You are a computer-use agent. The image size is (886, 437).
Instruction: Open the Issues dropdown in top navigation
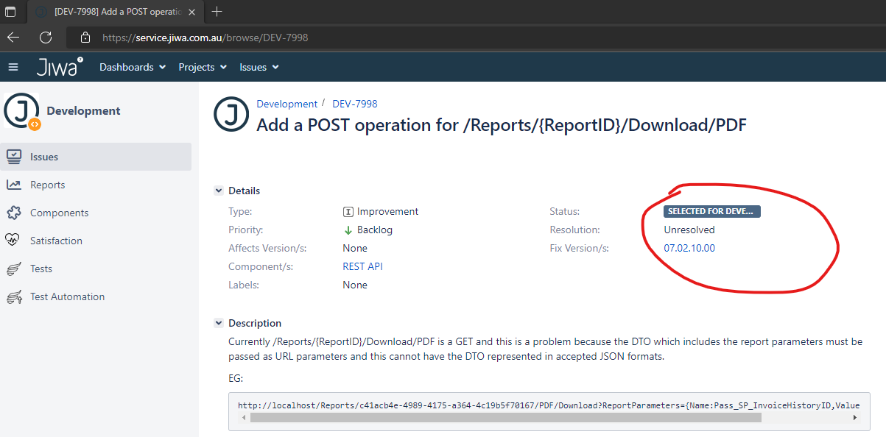[259, 67]
